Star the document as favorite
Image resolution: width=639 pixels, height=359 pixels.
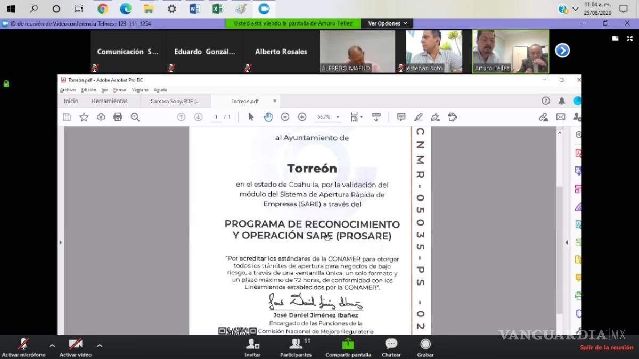pos(84,117)
